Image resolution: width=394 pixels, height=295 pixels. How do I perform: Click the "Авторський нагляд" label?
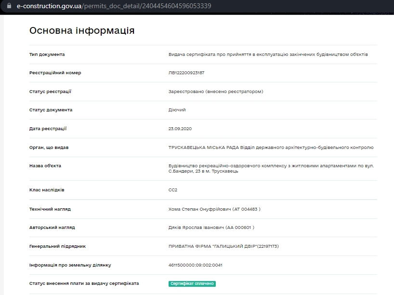click(x=52, y=228)
